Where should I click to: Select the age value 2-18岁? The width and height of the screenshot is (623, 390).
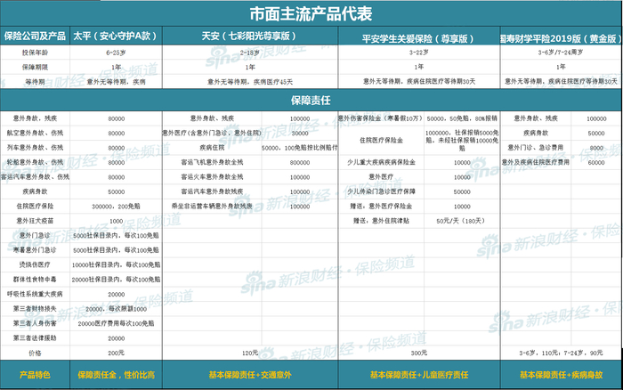coord(250,53)
